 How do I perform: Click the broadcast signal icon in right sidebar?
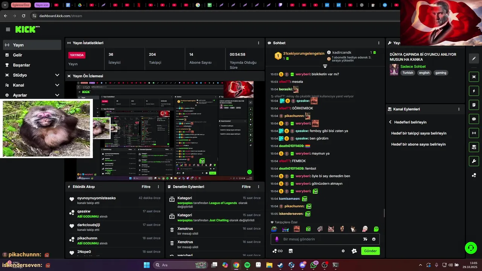pos(474,133)
